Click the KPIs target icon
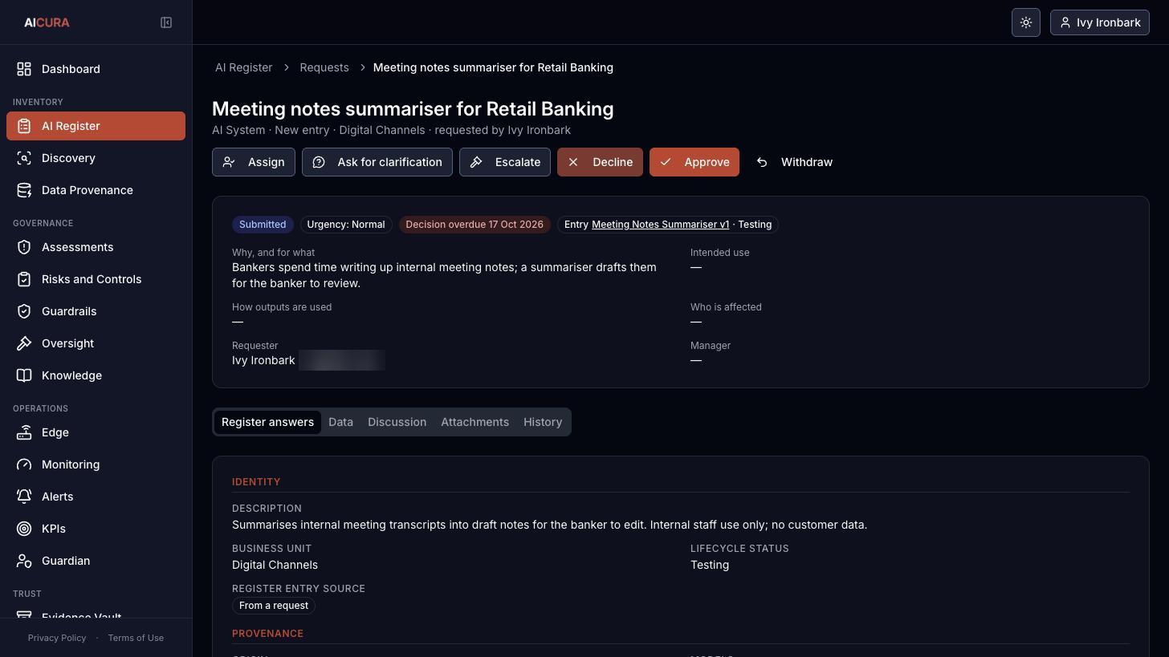 coord(24,529)
